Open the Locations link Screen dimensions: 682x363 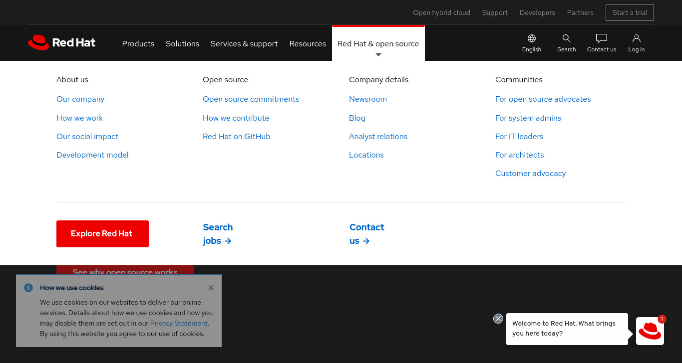(366, 155)
